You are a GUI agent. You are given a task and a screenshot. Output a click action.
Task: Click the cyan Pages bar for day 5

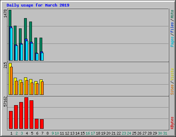point(32,52)
